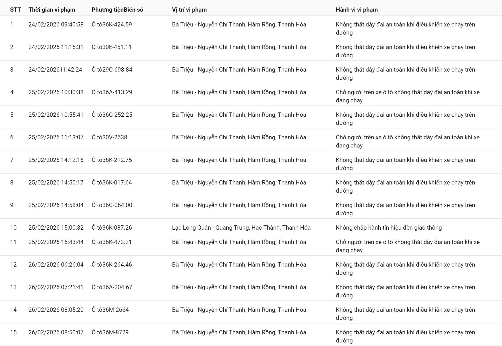Click the 'Vị trí vi phạm' column header

(189, 10)
